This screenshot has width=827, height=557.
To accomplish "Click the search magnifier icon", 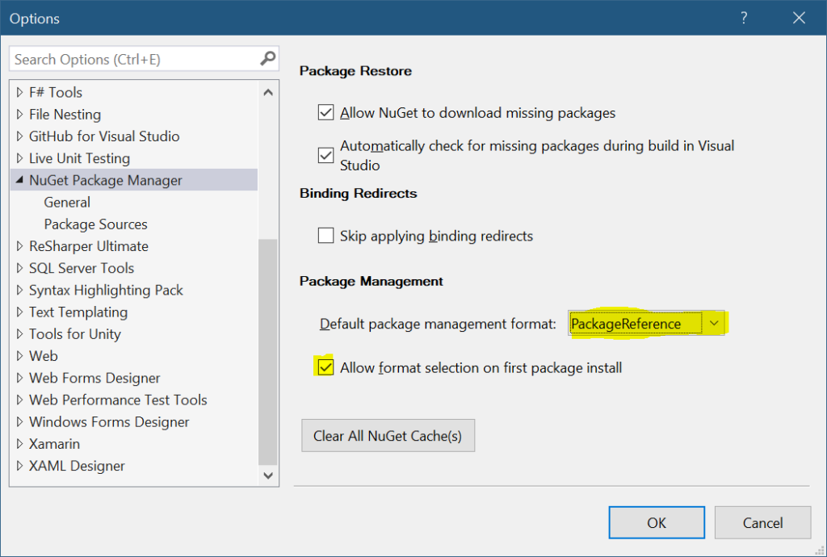I will click(268, 59).
